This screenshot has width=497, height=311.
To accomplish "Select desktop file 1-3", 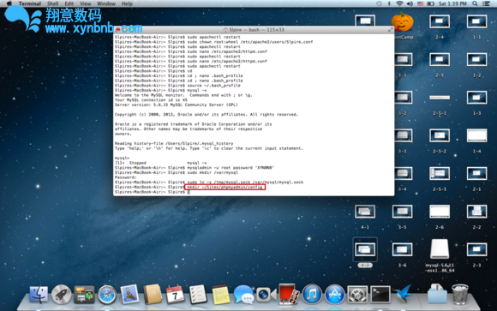I will (x=476, y=98).
